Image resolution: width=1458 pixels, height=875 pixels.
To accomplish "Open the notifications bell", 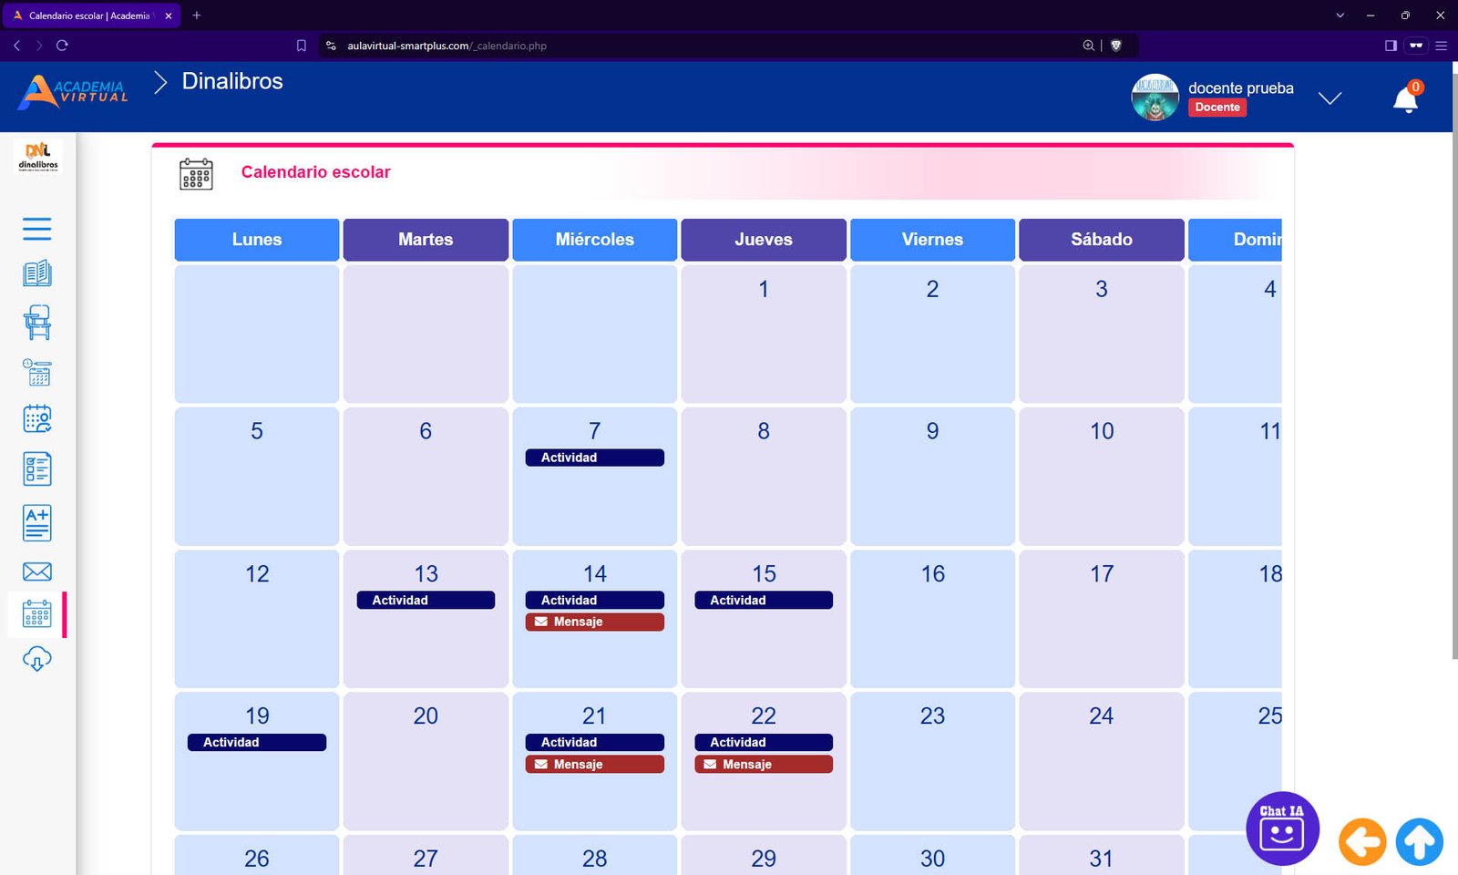I will click(x=1407, y=98).
